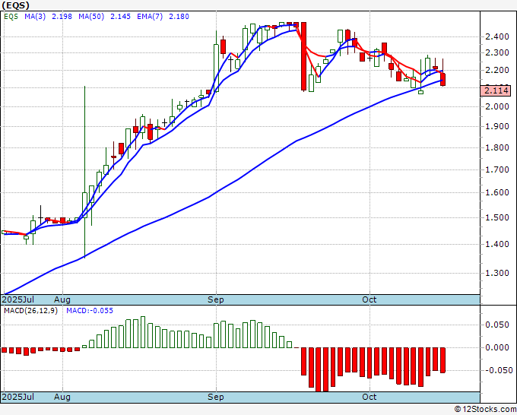Click the EMA(7) value 2.180
The width and height of the screenshot is (517, 415).
(179, 17)
